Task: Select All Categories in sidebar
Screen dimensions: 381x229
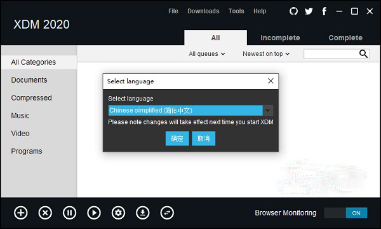Action: [x=39, y=62]
